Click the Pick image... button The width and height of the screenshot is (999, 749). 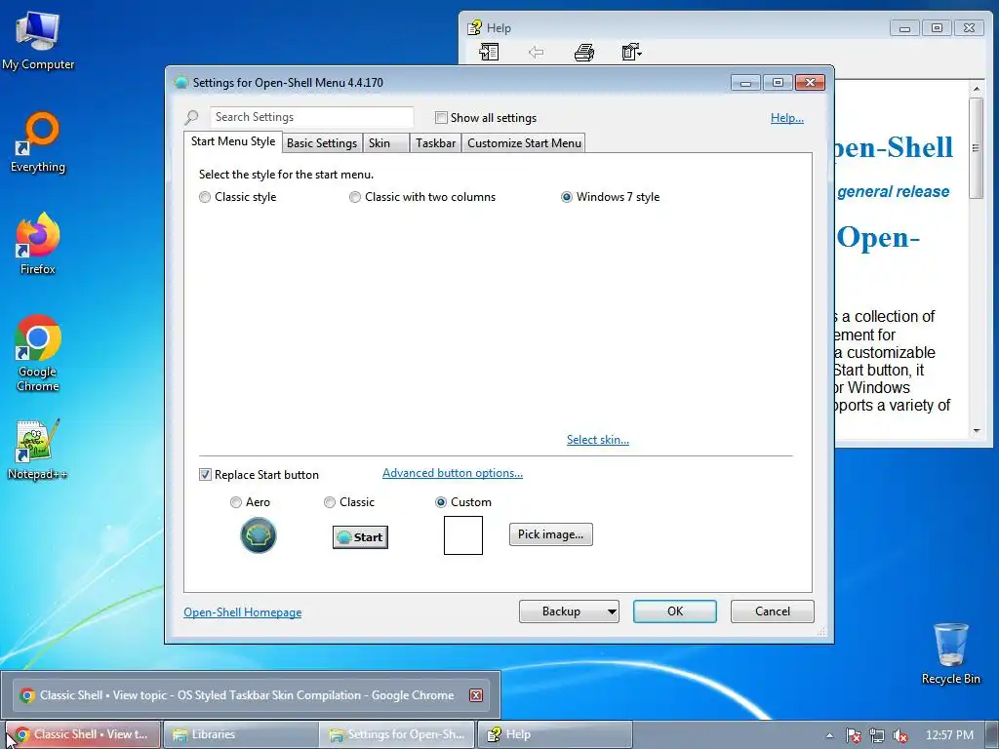[550, 534]
